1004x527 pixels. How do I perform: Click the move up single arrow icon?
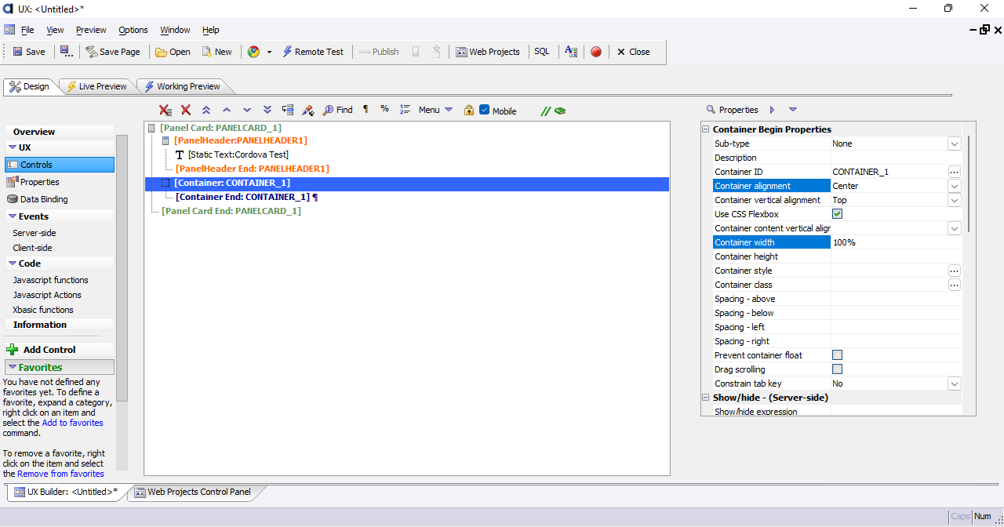(x=227, y=110)
